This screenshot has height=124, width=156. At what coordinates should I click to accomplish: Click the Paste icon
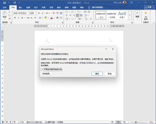pyautogui.click(x=5, y=13)
